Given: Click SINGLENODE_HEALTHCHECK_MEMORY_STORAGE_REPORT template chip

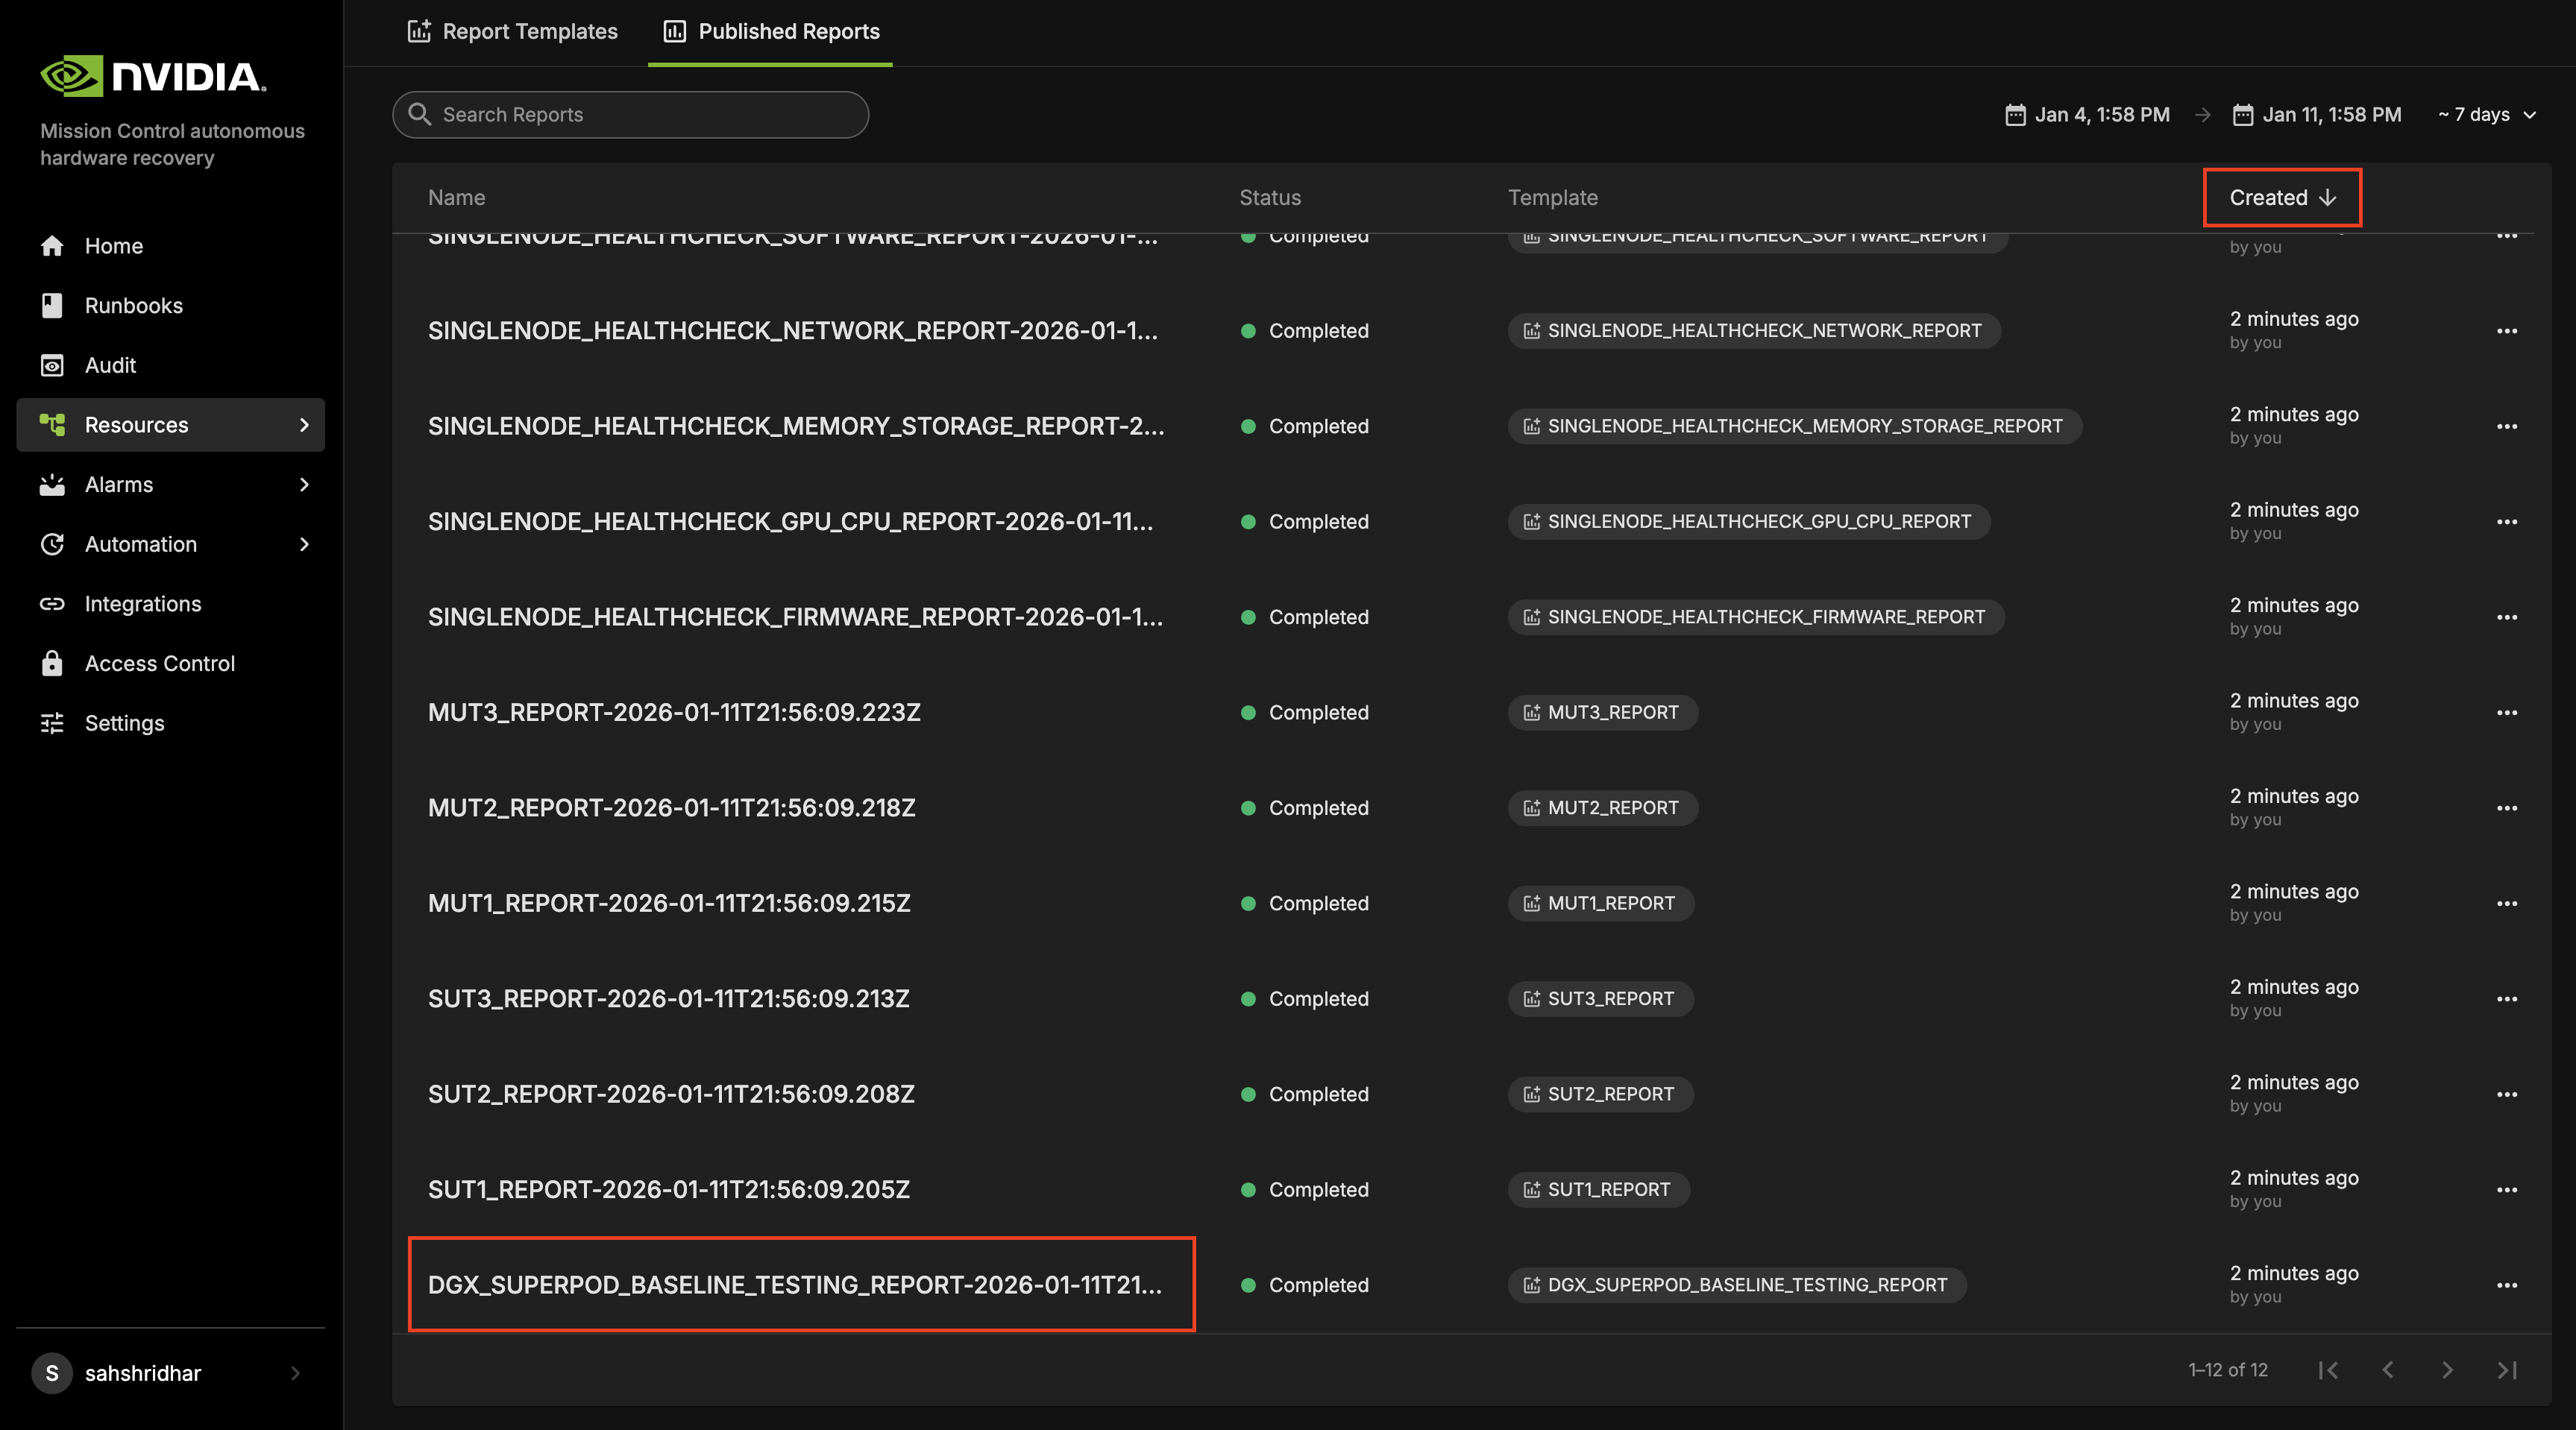Looking at the screenshot, I should coord(1794,427).
